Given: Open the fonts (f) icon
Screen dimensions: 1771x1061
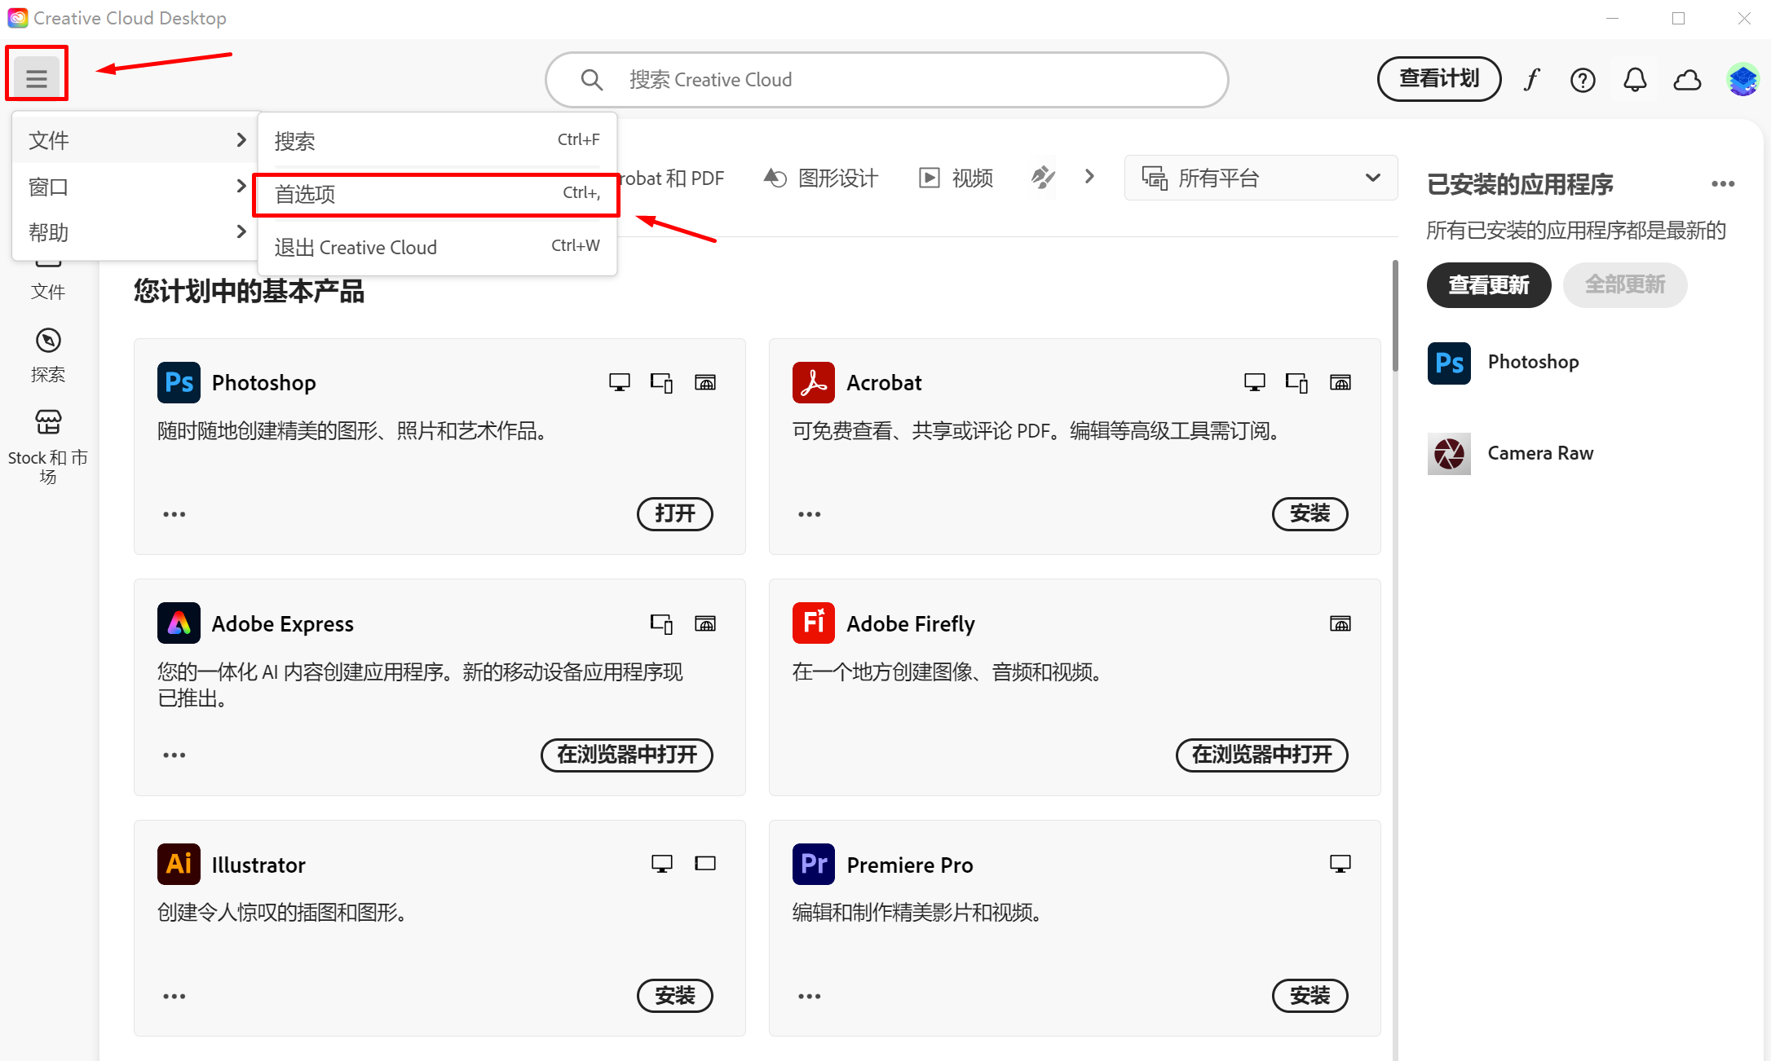Looking at the screenshot, I should (x=1531, y=79).
